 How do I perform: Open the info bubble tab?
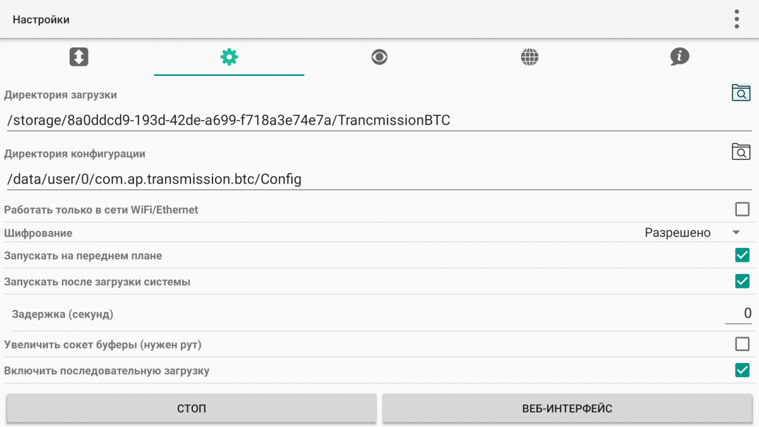(x=680, y=57)
